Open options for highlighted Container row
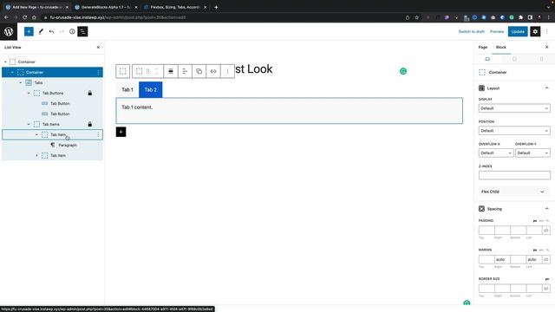Image resolution: width=555 pixels, height=312 pixels. [x=98, y=72]
